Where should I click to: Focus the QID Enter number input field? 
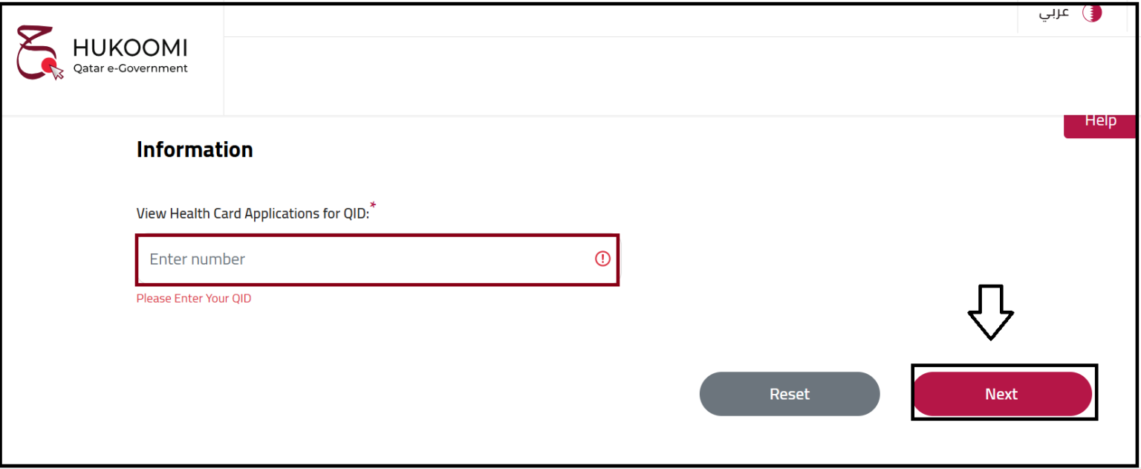coord(377,259)
